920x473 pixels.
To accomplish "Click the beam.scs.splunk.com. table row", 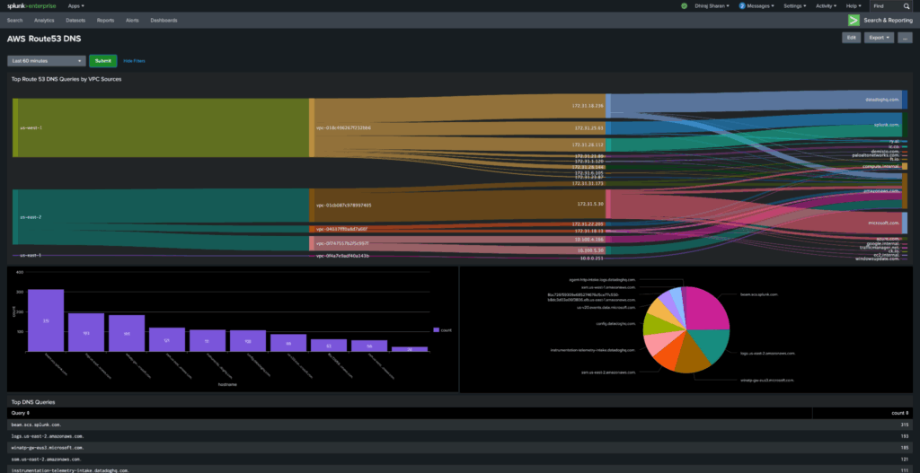I will tap(460, 425).
